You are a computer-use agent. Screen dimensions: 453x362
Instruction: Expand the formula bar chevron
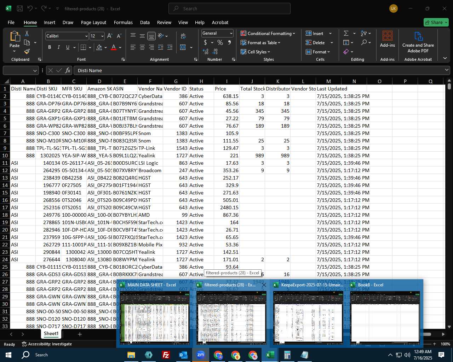[x=446, y=70]
